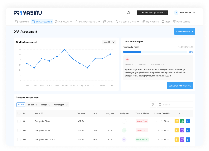Expand the Nama SE chart dropdown
209x151 pixels.
coord(109,42)
